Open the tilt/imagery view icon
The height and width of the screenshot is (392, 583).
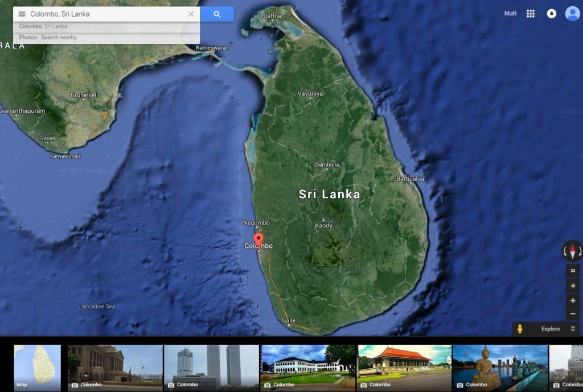572,270
